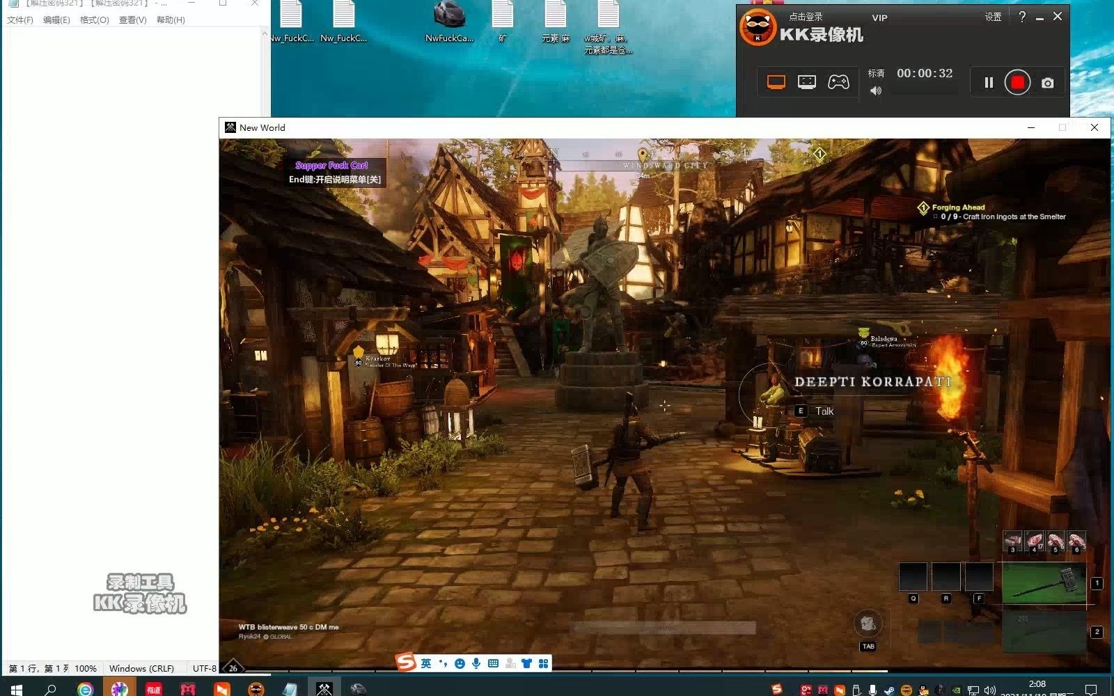Open Notepad 编辑(E) menu
The image size is (1114, 696).
pos(56,19)
